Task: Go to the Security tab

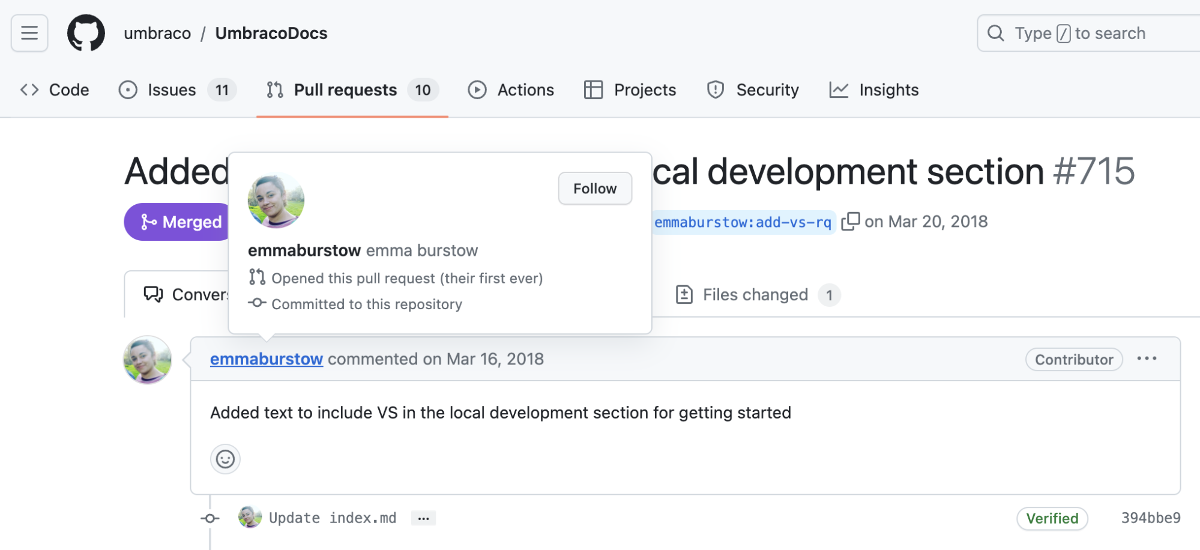Action: [x=753, y=90]
